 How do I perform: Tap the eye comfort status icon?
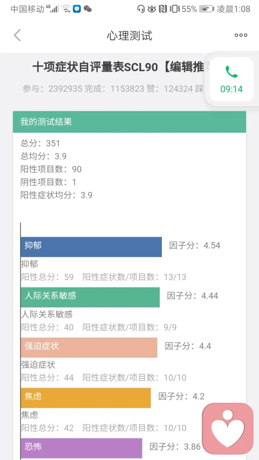[x=152, y=9]
